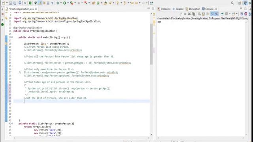The height and width of the screenshot is (142, 253).
Task: Close the PracticeApplication.java tab
Action: pos(36,9)
